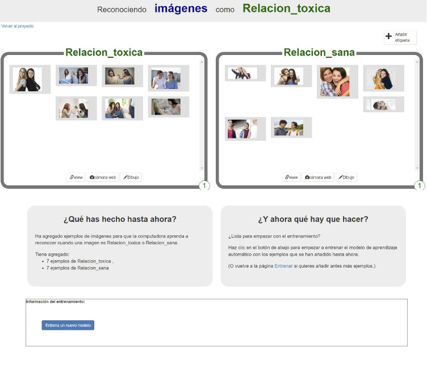Screen dimensions: 427x377
Task: Click Relacion_sana panel scrollbar down arrow
Action: coord(417,168)
